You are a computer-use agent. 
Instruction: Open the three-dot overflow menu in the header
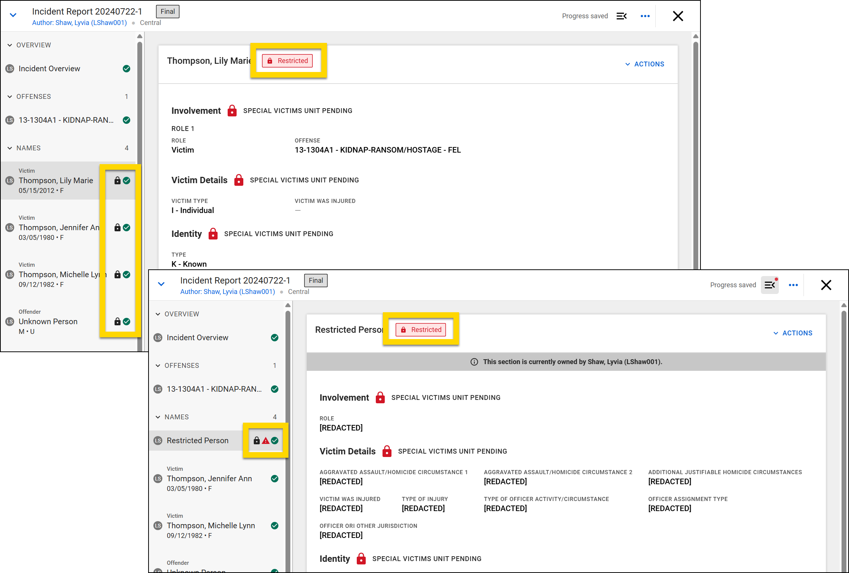coord(645,16)
